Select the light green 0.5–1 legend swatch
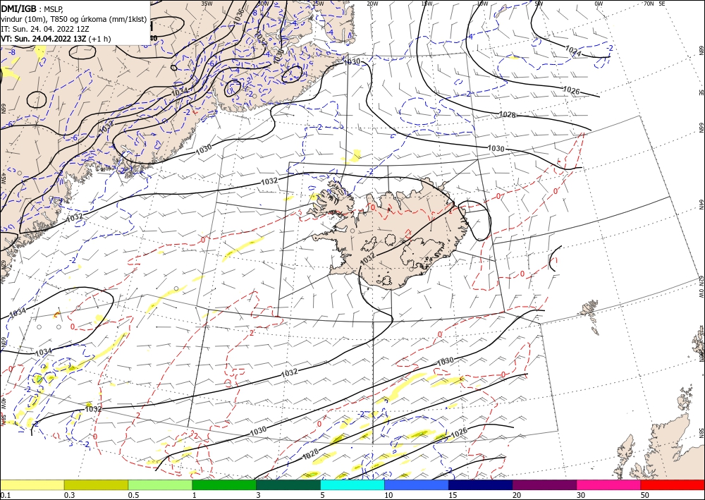 [160, 484]
